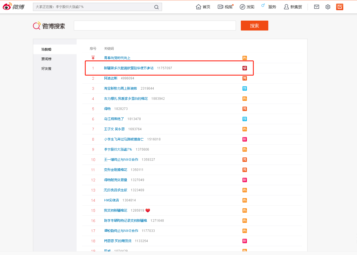Open the settings gear icon
This screenshot has width=357, height=255.
(x=328, y=7)
